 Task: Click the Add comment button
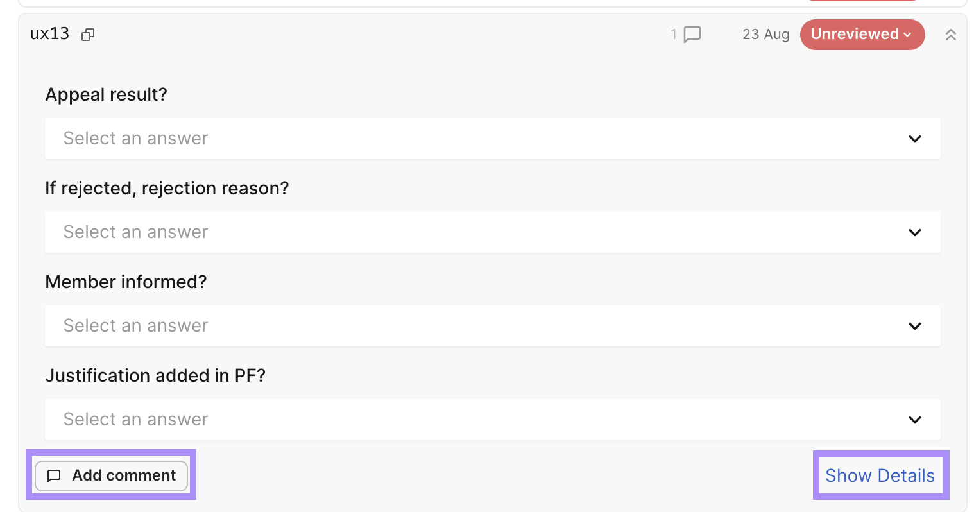tap(111, 475)
